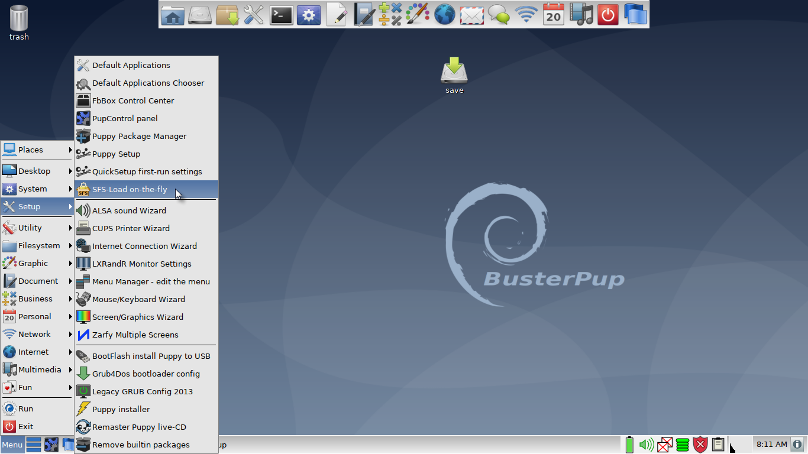
Task: Click the red power shutdown dock icon
Action: click(608, 14)
